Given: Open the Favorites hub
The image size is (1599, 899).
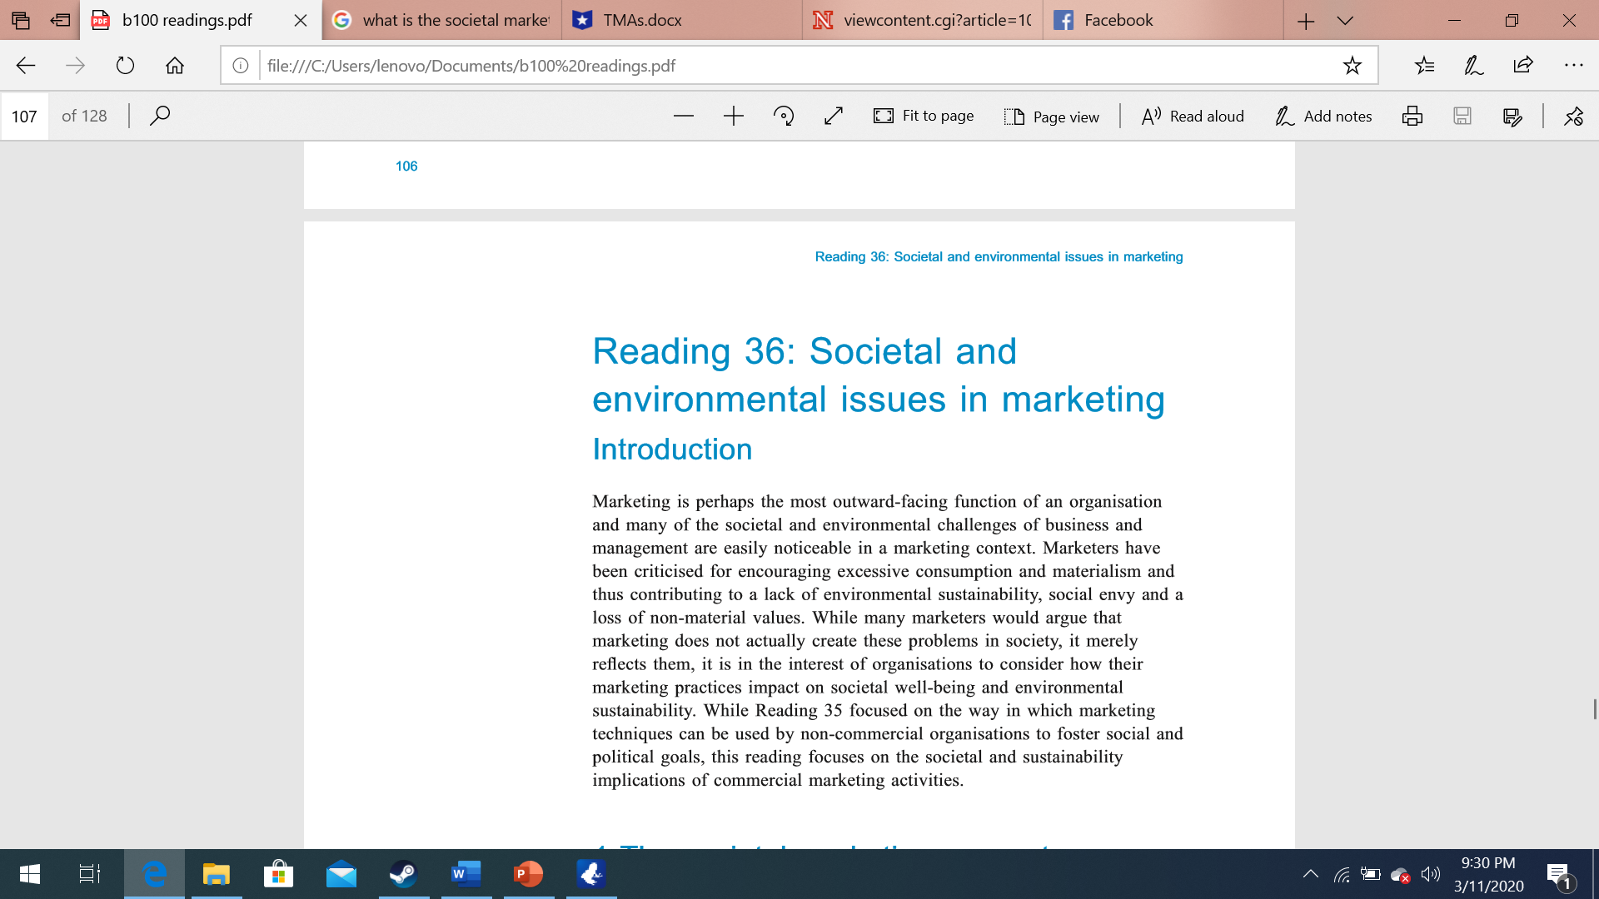Looking at the screenshot, I should tap(1424, 66).
